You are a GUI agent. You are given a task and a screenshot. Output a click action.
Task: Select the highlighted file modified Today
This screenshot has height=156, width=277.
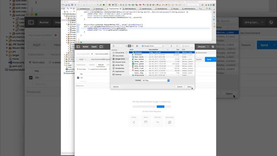pos(162,52)
